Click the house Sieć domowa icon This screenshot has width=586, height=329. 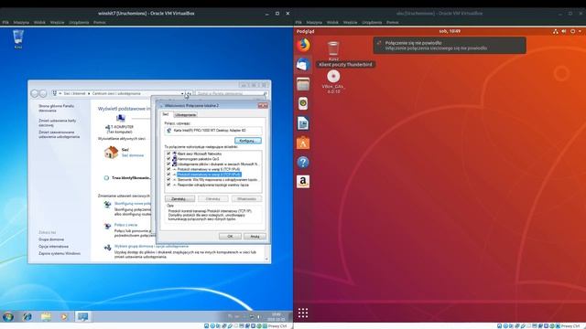coord(112,153)
